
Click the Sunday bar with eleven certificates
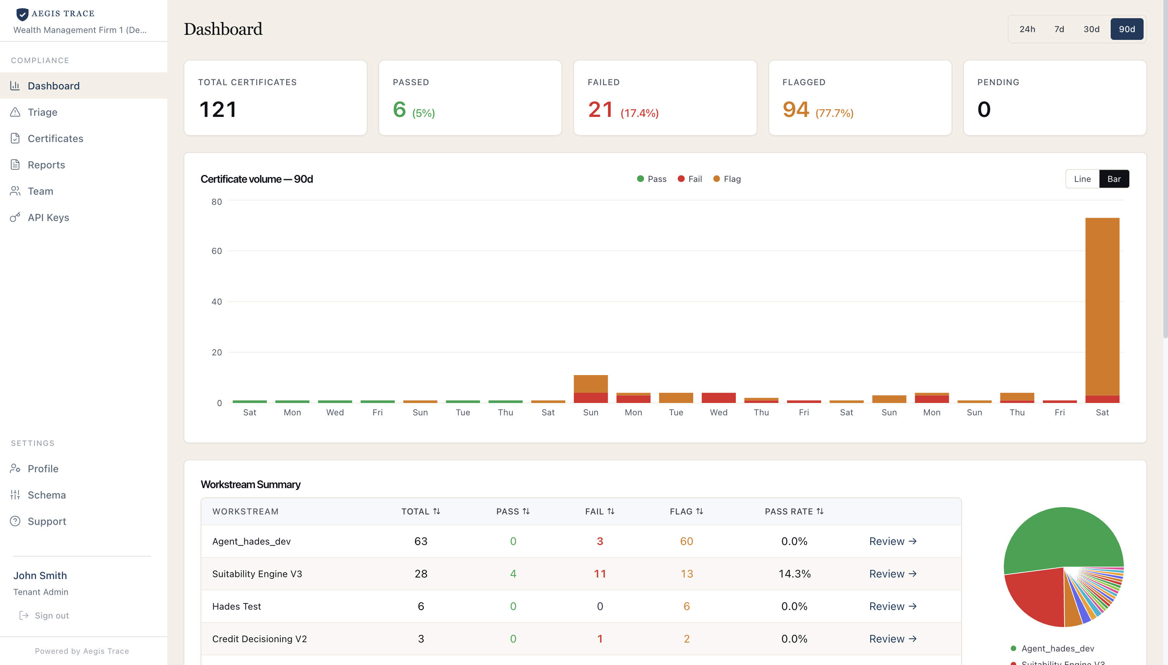pyautogui.click(x=591, y=389)
